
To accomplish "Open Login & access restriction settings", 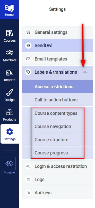I will coord(57,166).
